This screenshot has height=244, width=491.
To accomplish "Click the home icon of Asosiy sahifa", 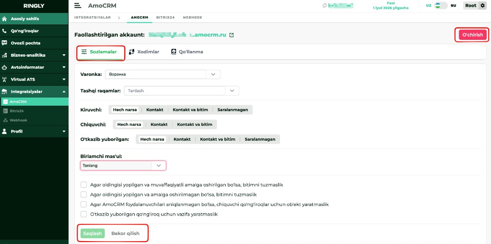I will click(4, 19).
